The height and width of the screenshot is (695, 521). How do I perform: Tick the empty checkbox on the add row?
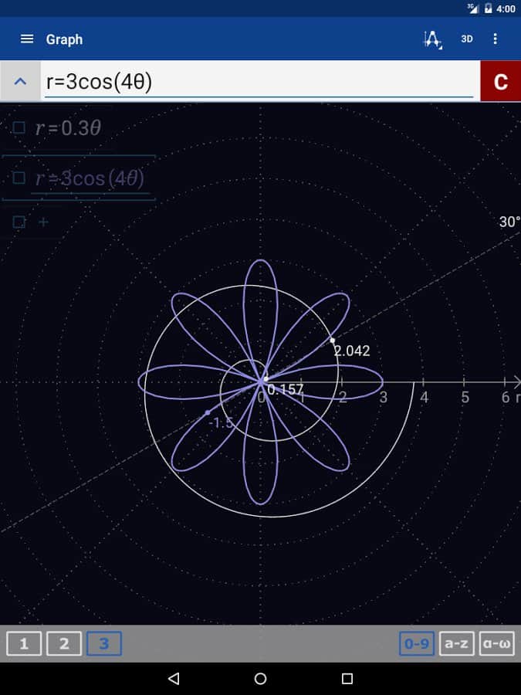(19, 222)
